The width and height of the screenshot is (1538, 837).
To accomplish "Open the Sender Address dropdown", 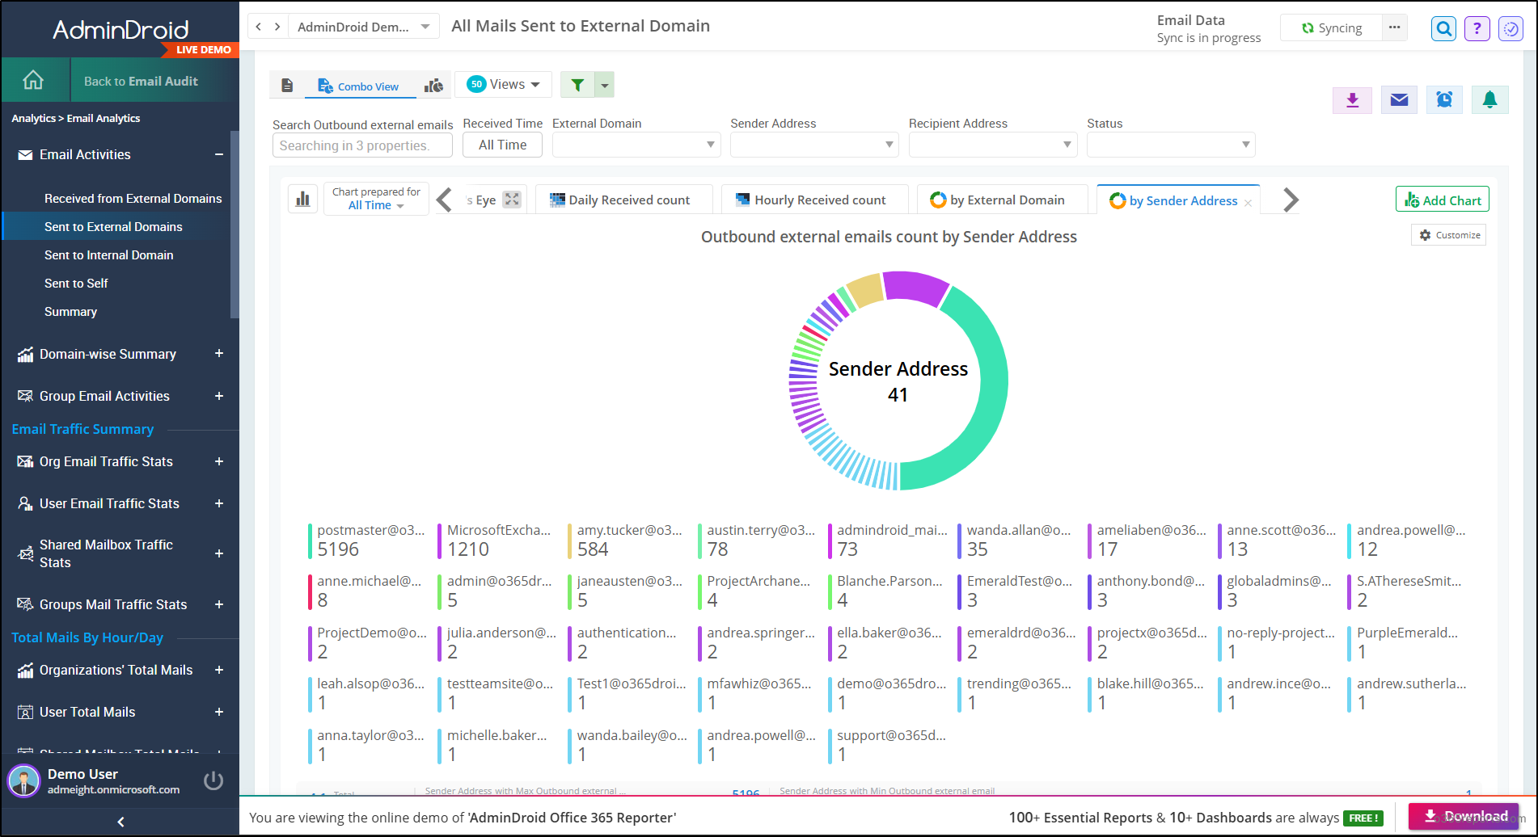I will pos(814,145).
